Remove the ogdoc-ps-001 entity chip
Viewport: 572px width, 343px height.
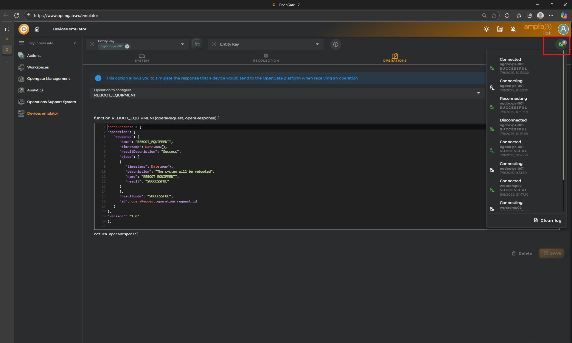pos(127,46)
